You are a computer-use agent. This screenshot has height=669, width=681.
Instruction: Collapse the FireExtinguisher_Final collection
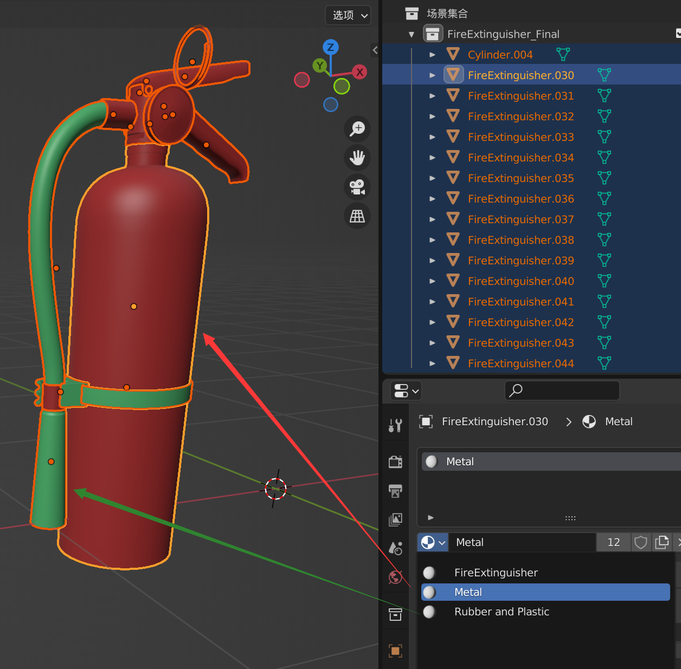pyautogui.click(x=412, y=34)
